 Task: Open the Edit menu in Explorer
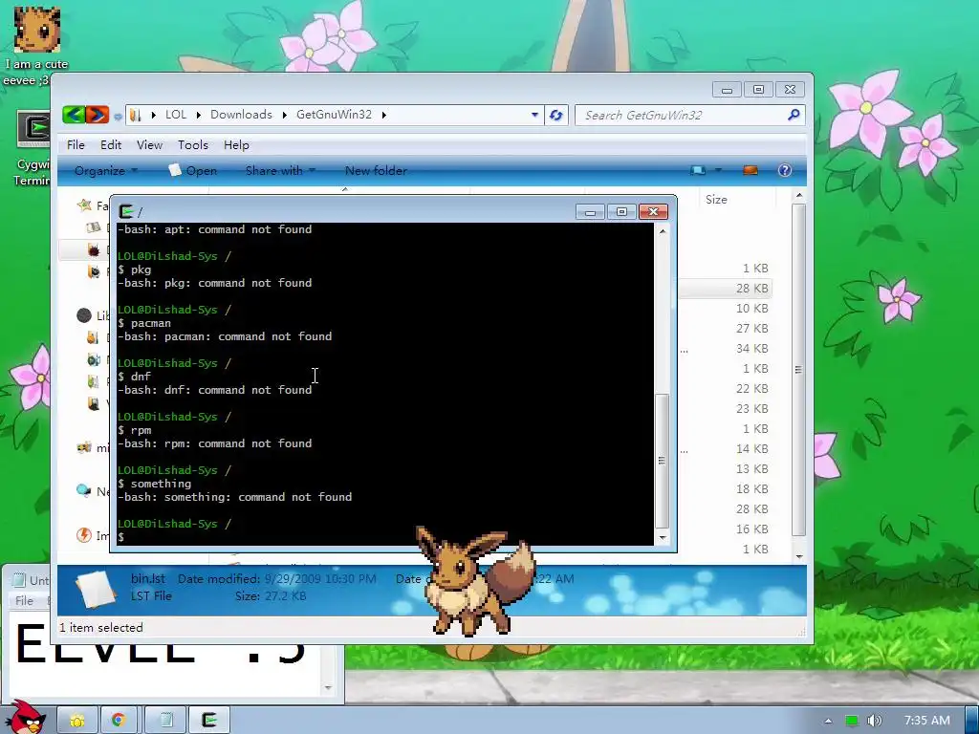(x=111, y=145)
